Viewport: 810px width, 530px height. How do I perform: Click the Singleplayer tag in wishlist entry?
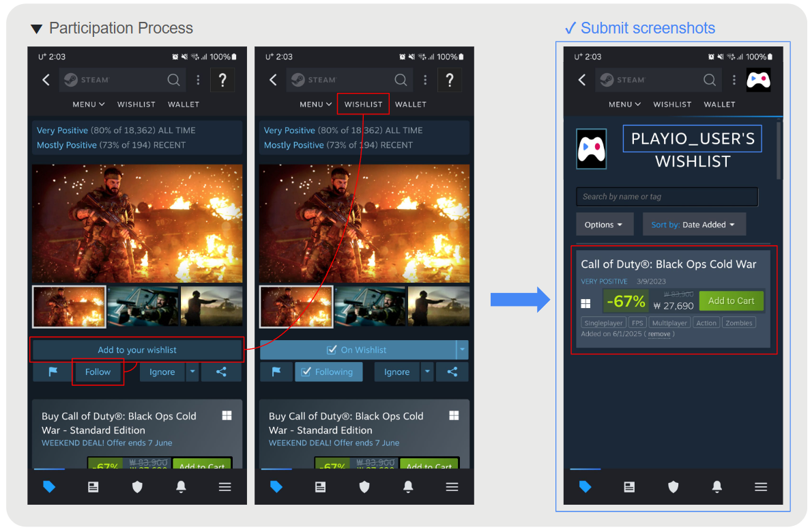point(603,322)
